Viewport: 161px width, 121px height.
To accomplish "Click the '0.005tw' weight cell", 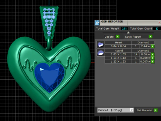I will click(145, 58).
